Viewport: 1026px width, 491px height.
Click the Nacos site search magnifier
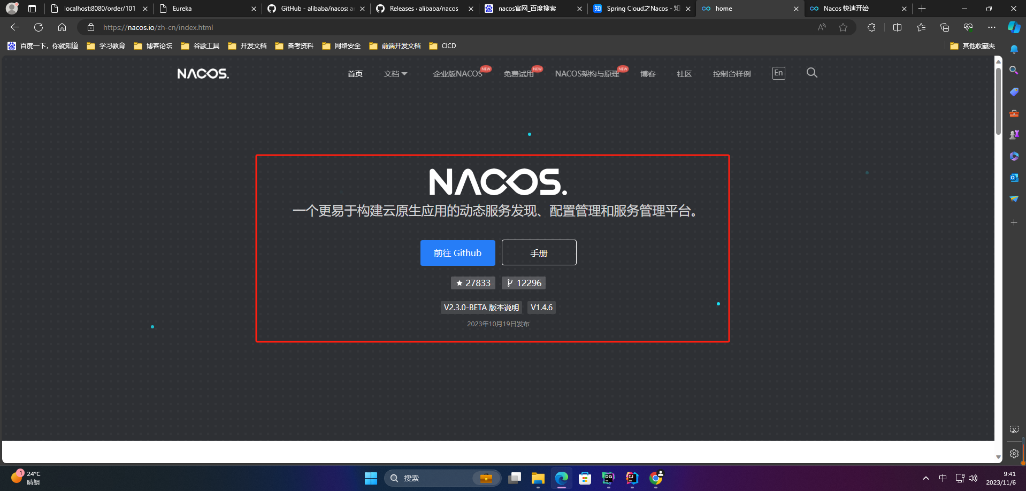811,73
